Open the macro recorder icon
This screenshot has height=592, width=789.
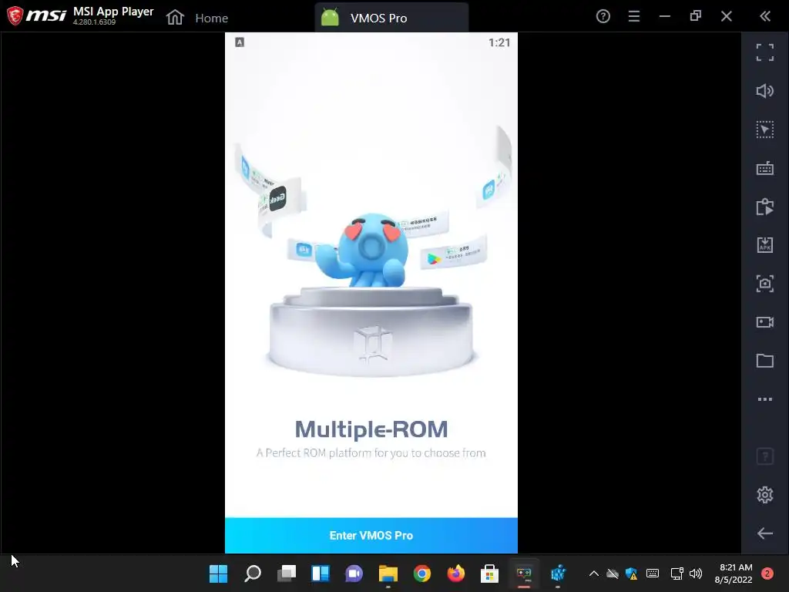coord(765,207)
